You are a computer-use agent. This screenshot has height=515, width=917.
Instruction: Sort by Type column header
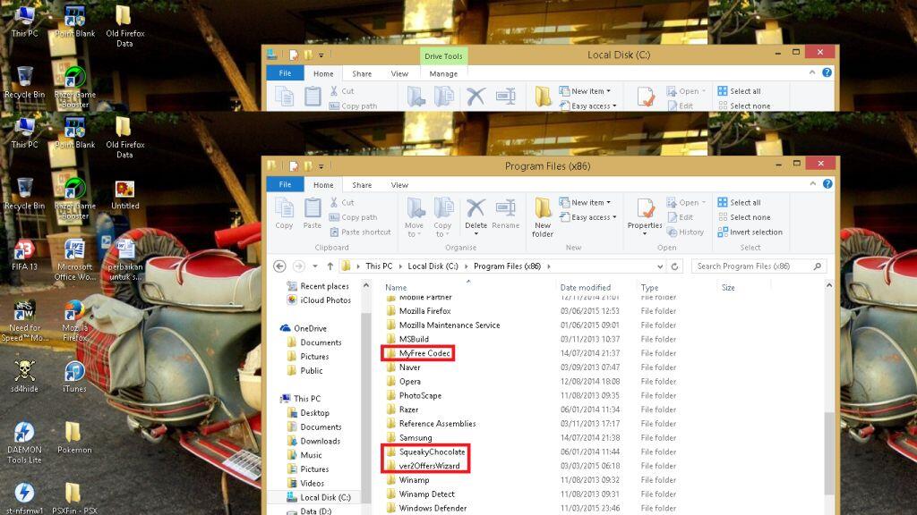(x=649, y=287)
